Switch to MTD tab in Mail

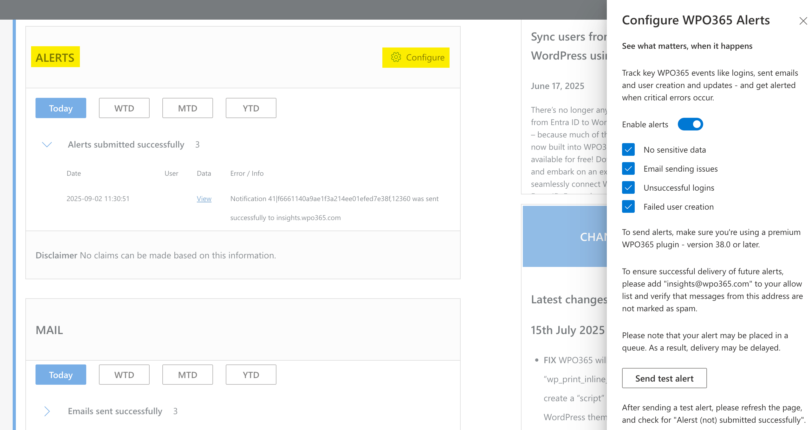[x=188, y=375]
